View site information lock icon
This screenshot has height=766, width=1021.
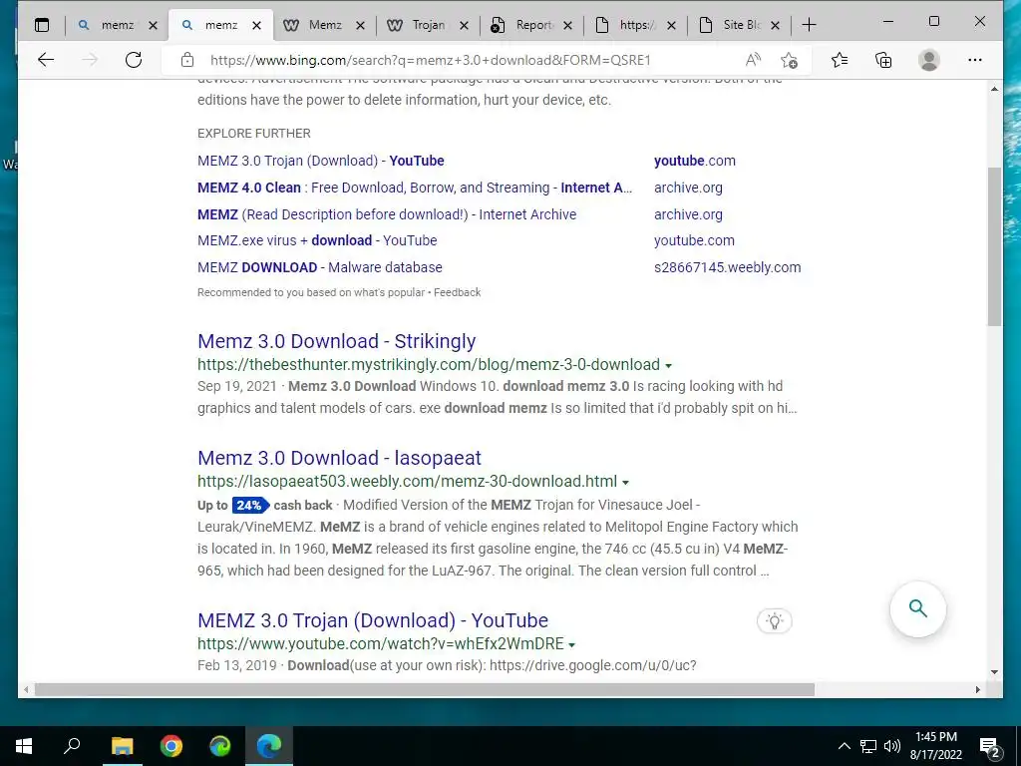point(187,60)
